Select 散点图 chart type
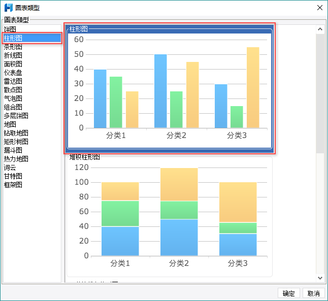 32,90
